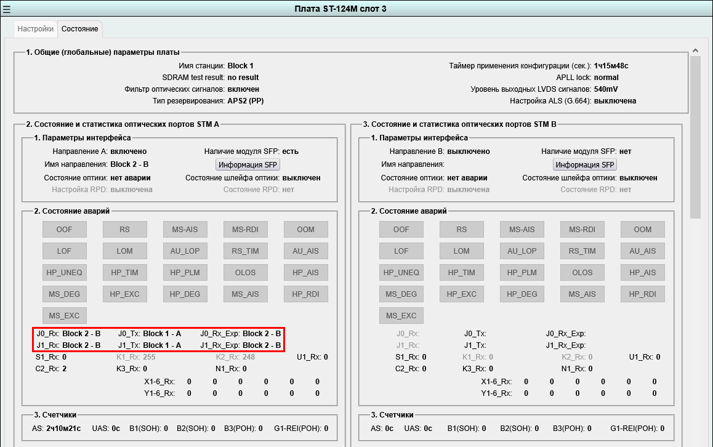Select the Состояние tab
713x447 pixels.
point(79,29)
